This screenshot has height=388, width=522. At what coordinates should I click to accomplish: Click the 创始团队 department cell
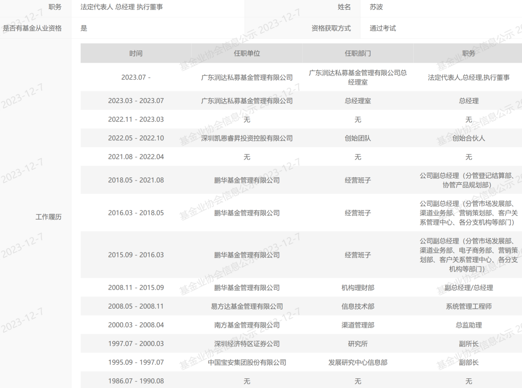click(x=358, y=138)
